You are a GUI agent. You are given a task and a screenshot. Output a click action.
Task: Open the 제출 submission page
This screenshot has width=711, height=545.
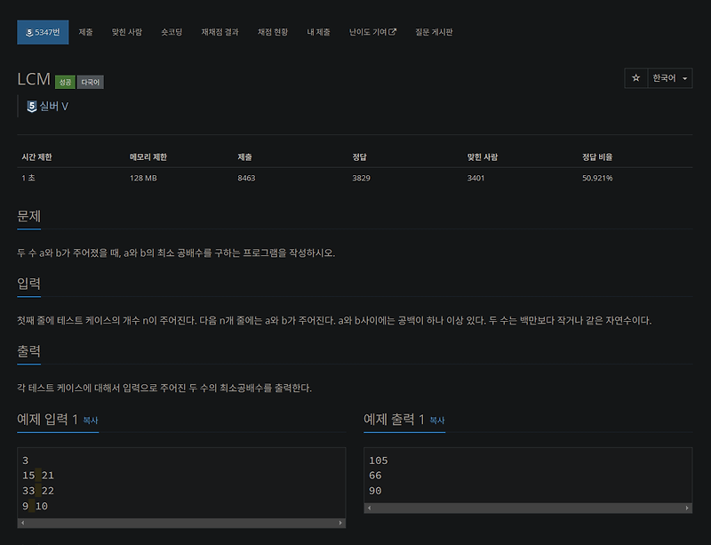point(86,32)
